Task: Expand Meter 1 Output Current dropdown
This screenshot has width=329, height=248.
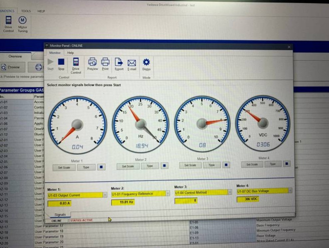Action: pos(105,195)
